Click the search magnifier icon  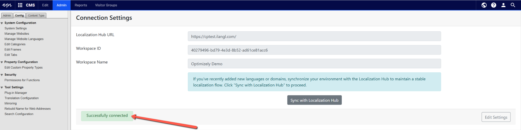[x=513, y=5]
